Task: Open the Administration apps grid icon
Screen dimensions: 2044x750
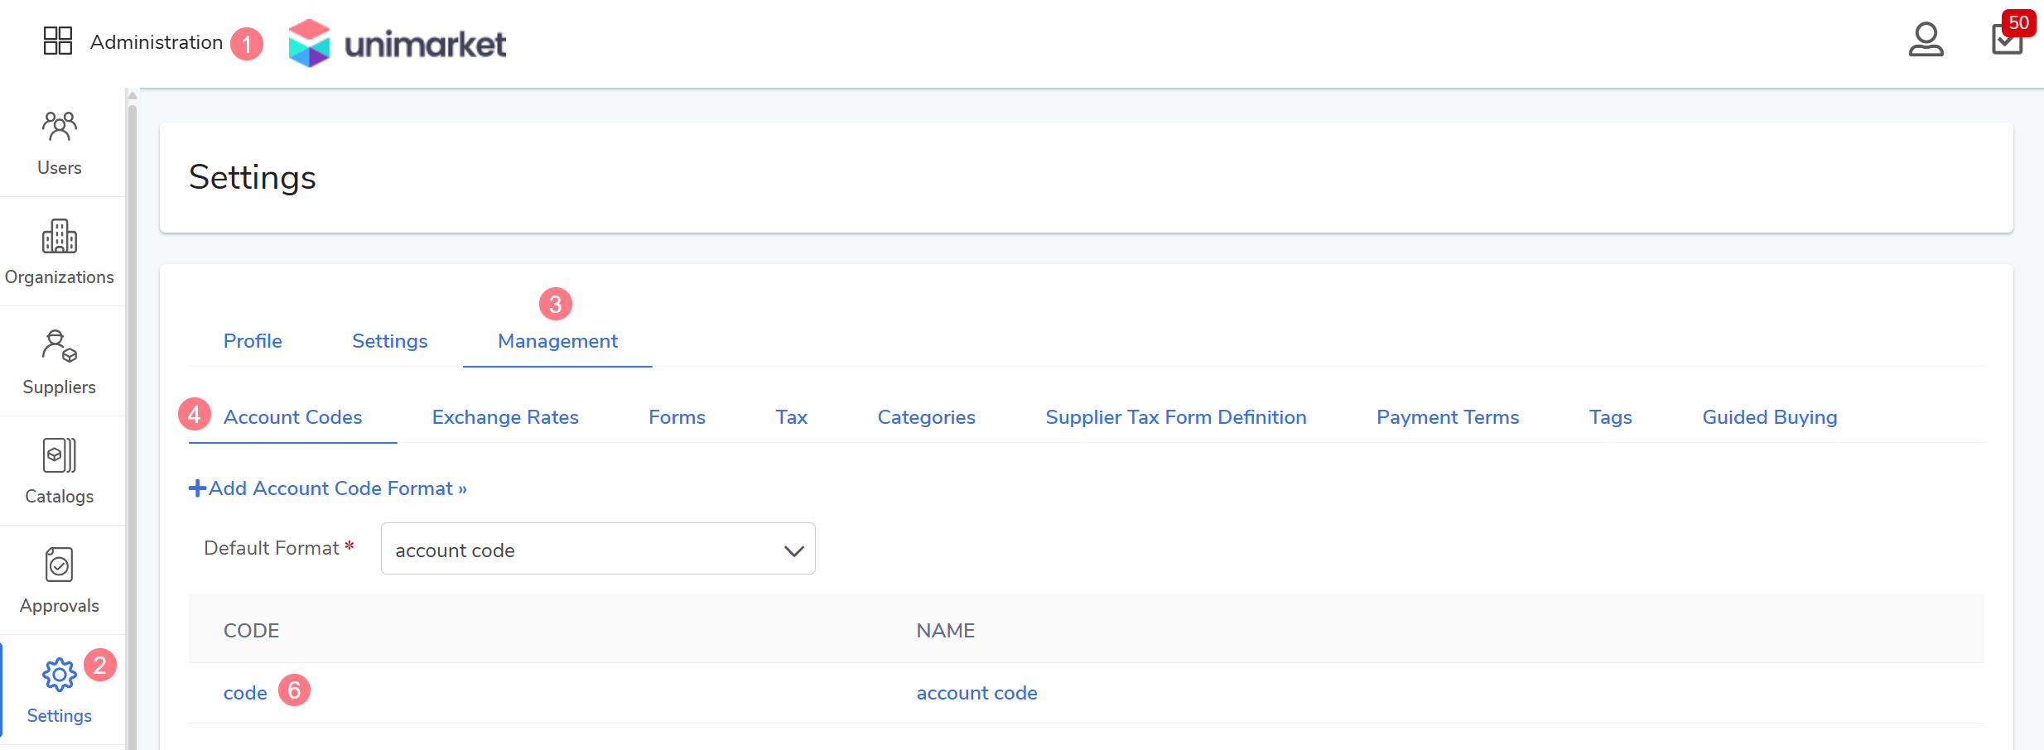Action: pos(58,41)
